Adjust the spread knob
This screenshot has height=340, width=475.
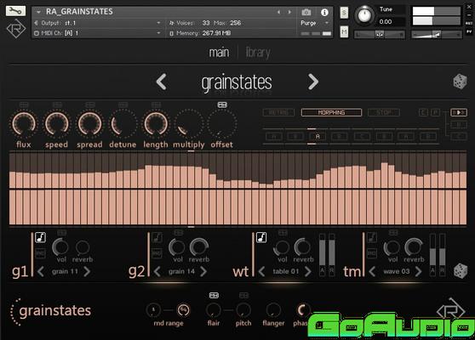point(89,124)
